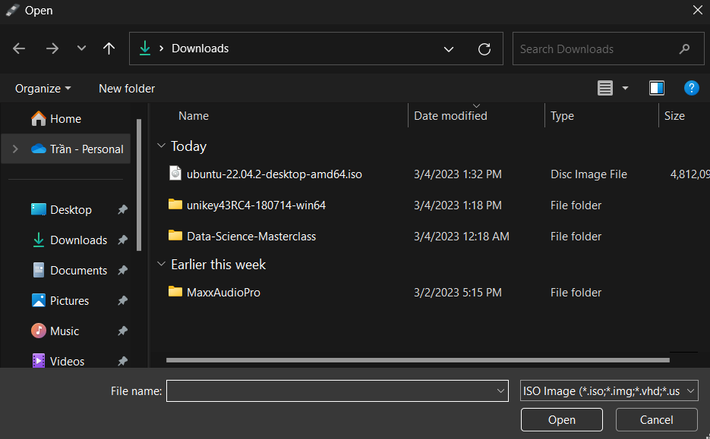This screenshot has width=710, height=439.
Task: Refresh the Downloads folder view
Action: click(484, 49)
